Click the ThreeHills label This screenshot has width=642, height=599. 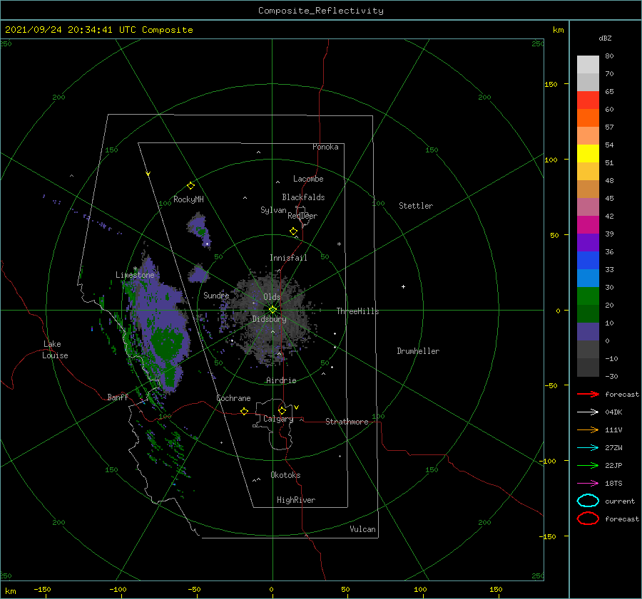[x=358, y=311]
